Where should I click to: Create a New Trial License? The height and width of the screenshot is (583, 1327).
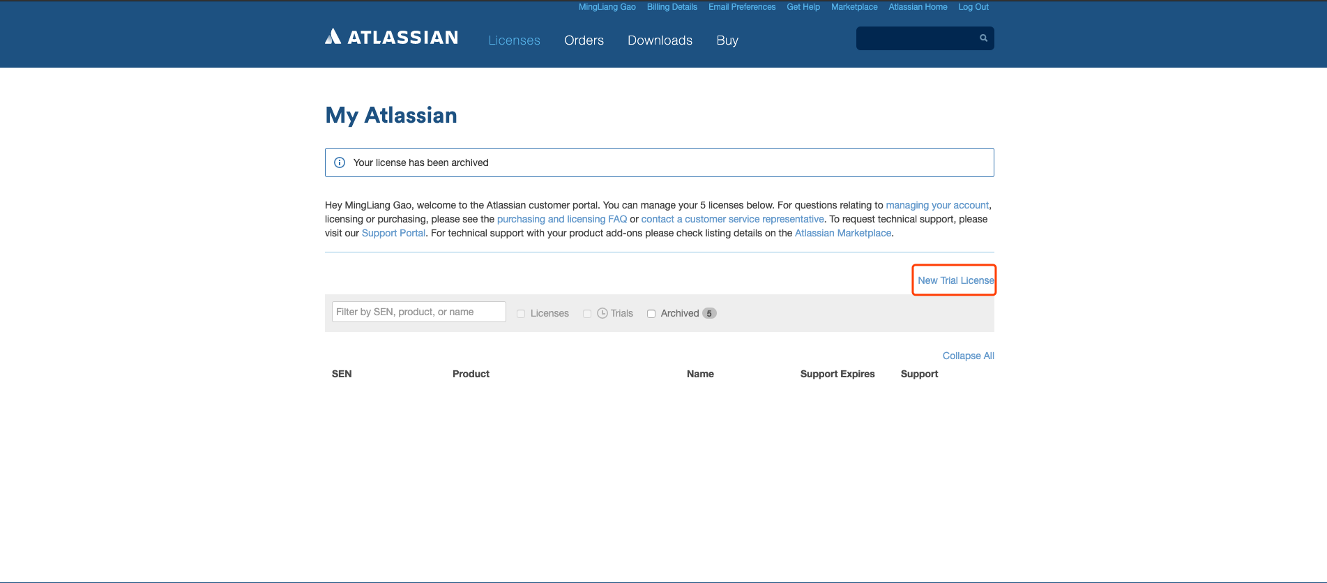pyautogui.click(x=955, y=280)
